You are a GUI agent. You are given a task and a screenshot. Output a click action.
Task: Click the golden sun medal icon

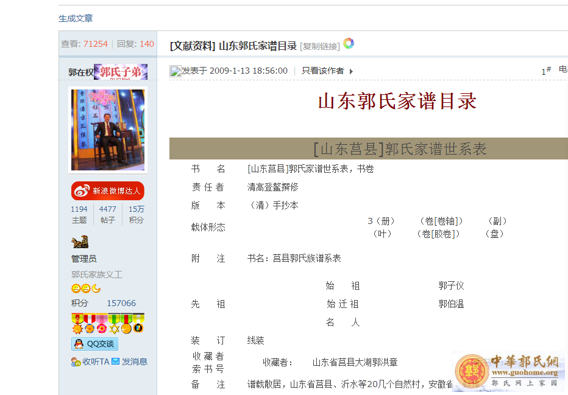[x=77, y=328]
